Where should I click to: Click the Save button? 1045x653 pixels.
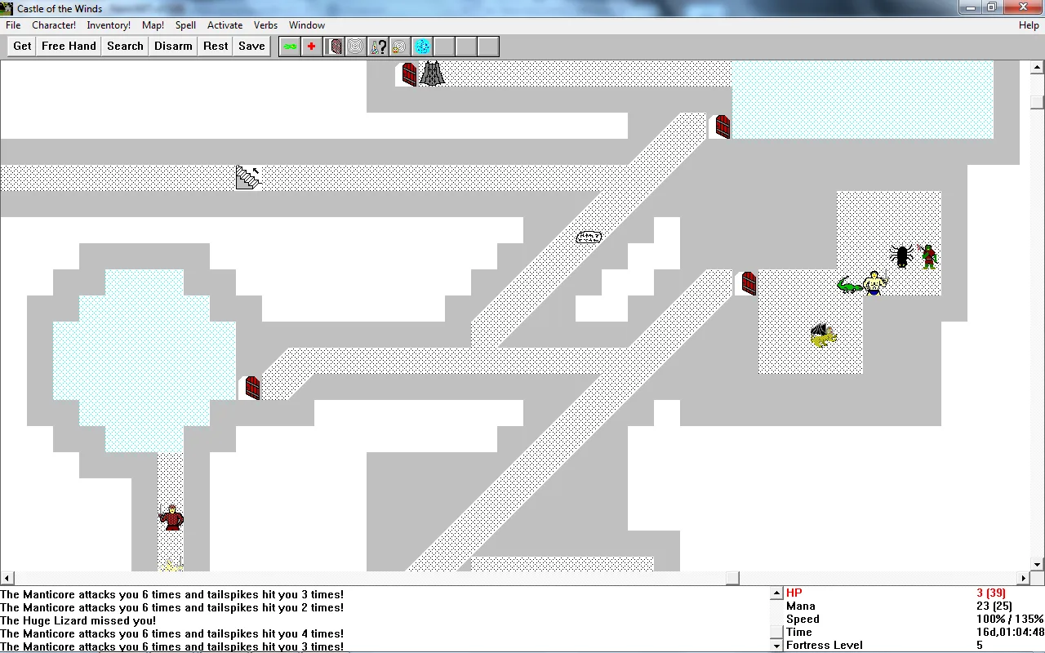pyautogui.click(x=251, y=47)
